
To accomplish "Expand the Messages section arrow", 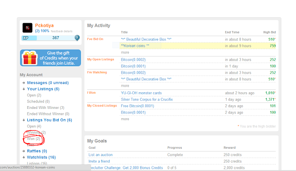I will [x=24, y=82].
